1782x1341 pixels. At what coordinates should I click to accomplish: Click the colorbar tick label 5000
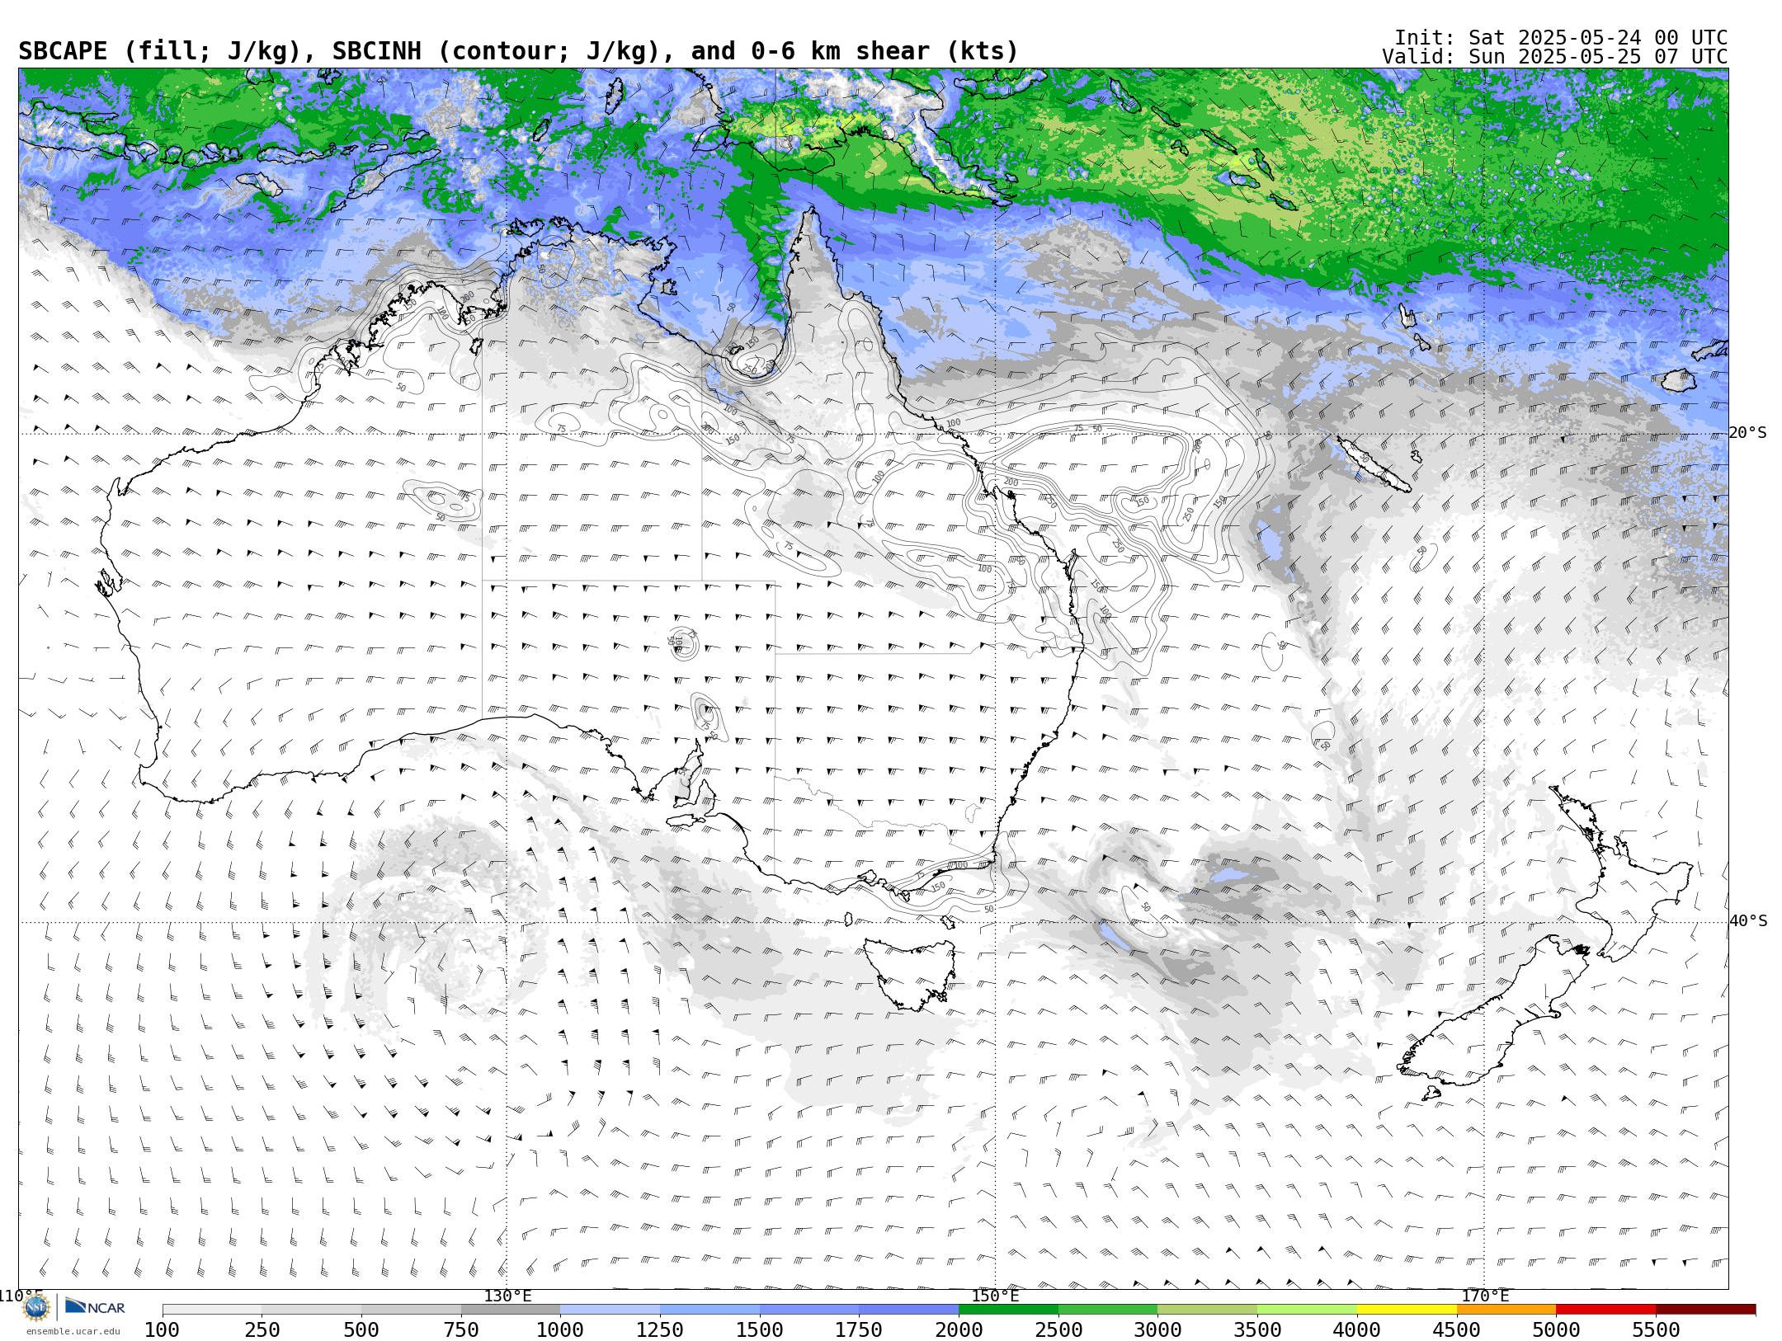tap(1556, 1329)
